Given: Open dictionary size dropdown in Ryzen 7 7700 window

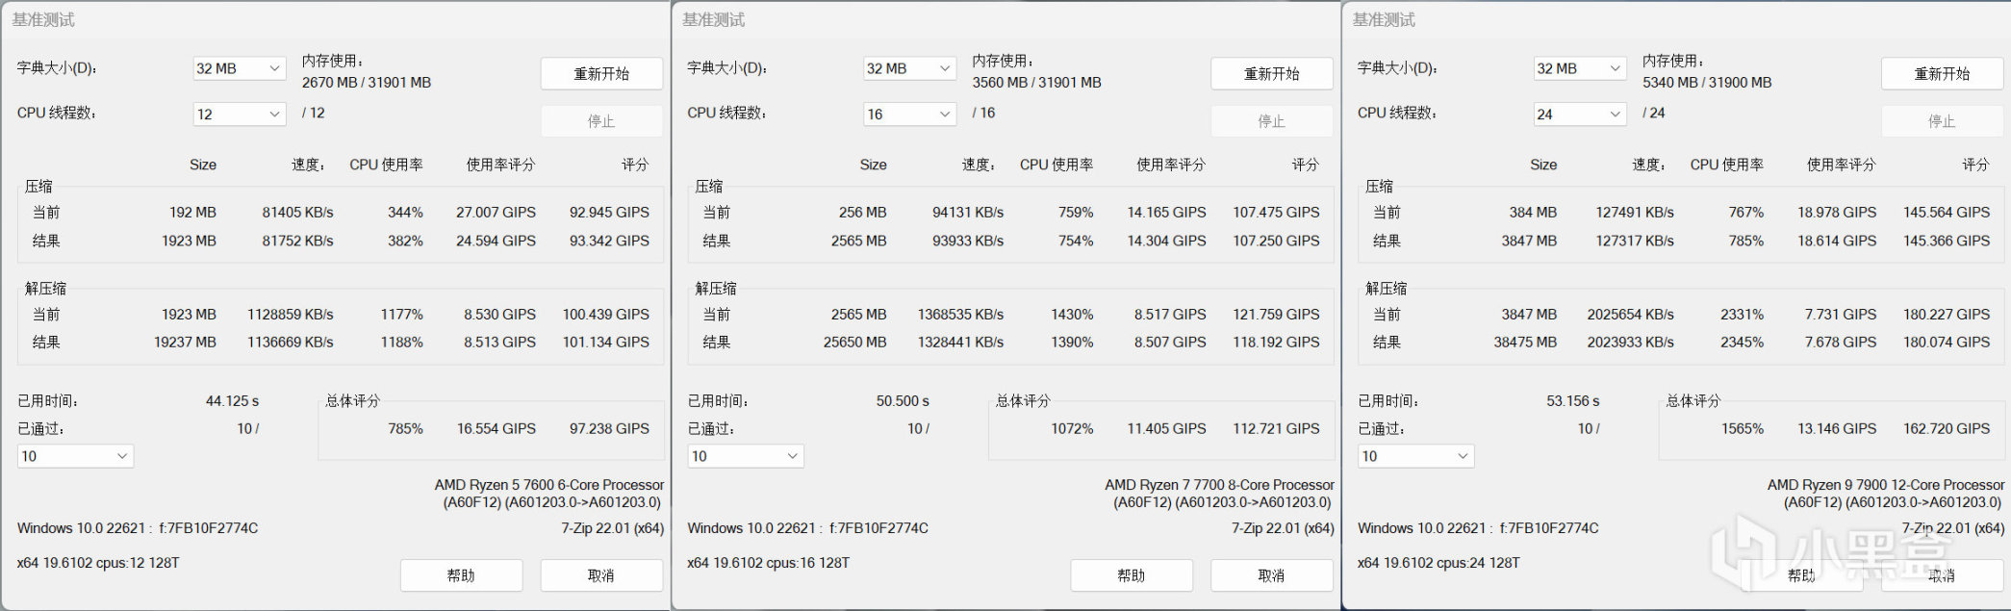Looking at the screenshot, I should click(x=909, y=68).
